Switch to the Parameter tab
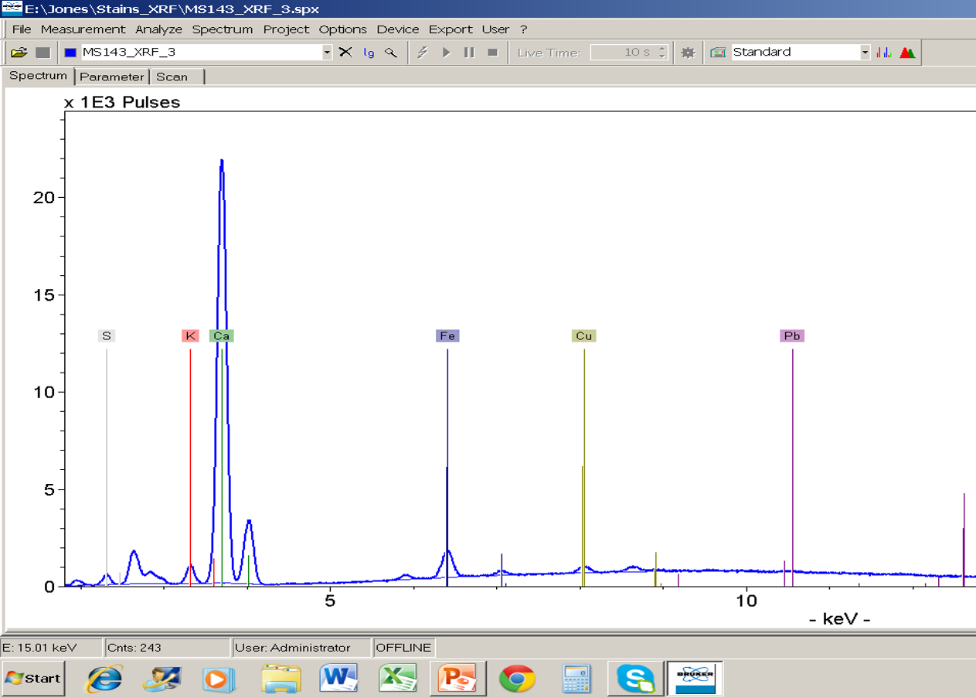 tap(112, 77)
